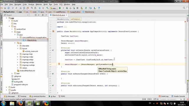Image resolution: width=189 pixels, height=106 pixels.
Task: Collapse the layout folder node
Action: tap(18, 48)
